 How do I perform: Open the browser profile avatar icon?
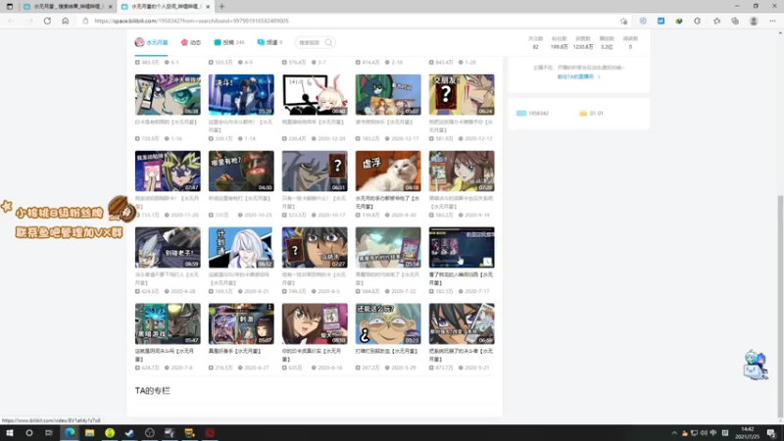(x=754, y=21)
